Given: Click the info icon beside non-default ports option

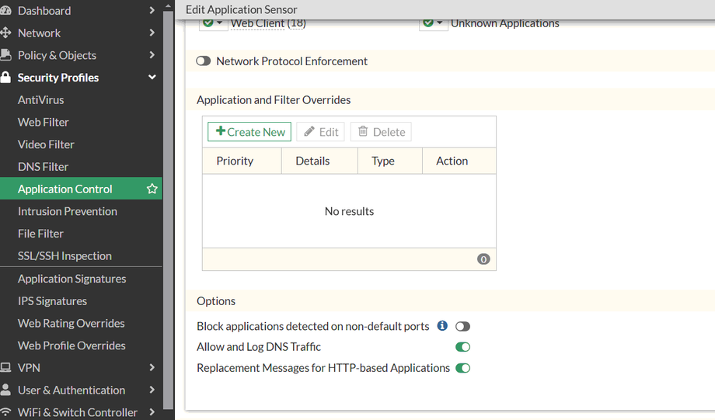Looking at the screenshot, I should coord(442,326).
